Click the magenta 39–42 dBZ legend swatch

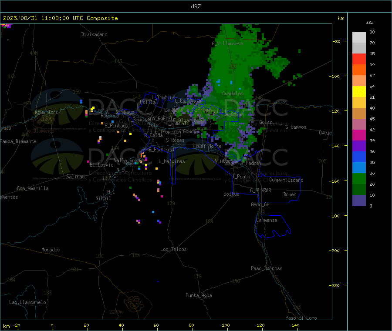[x=359, y=135]
